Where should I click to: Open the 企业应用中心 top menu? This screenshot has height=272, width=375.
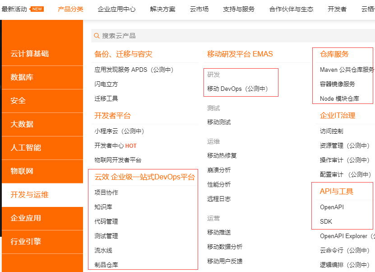point(116,9)
